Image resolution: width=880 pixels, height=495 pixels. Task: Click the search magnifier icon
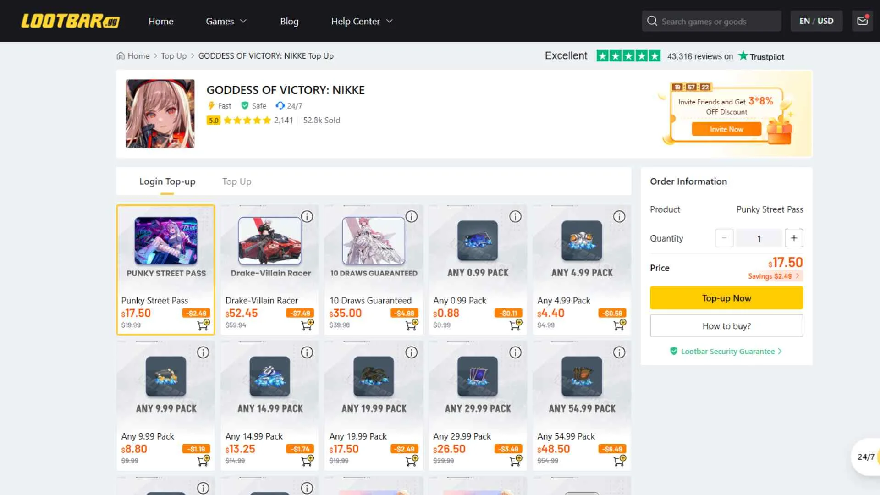point(652,21)
